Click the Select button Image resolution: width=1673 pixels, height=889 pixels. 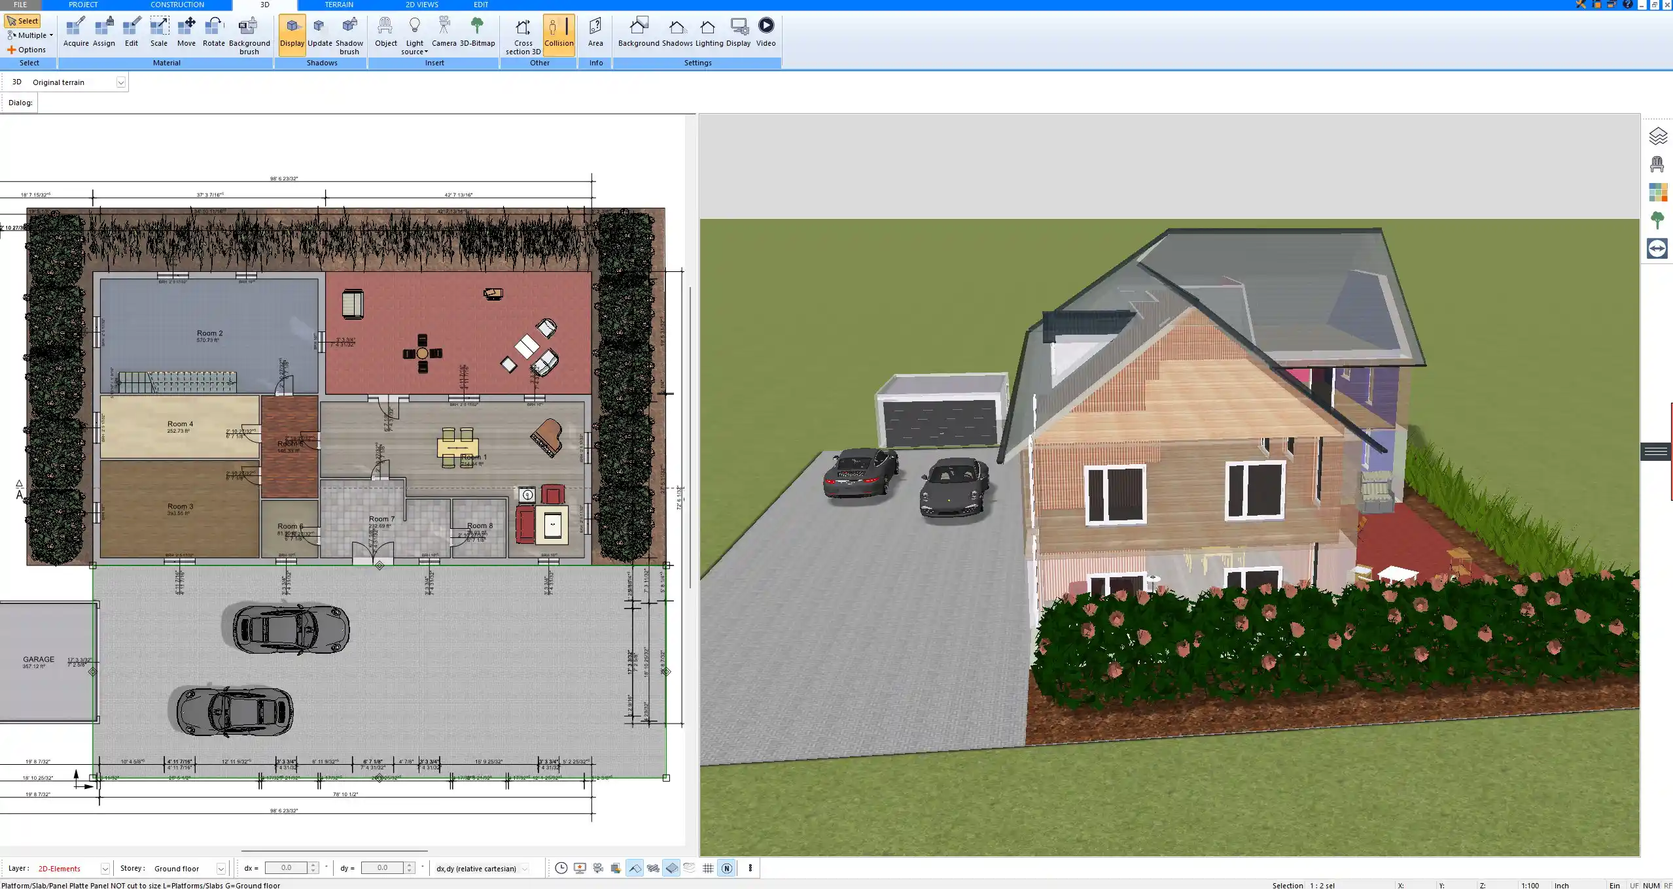(x=23, y=20)
